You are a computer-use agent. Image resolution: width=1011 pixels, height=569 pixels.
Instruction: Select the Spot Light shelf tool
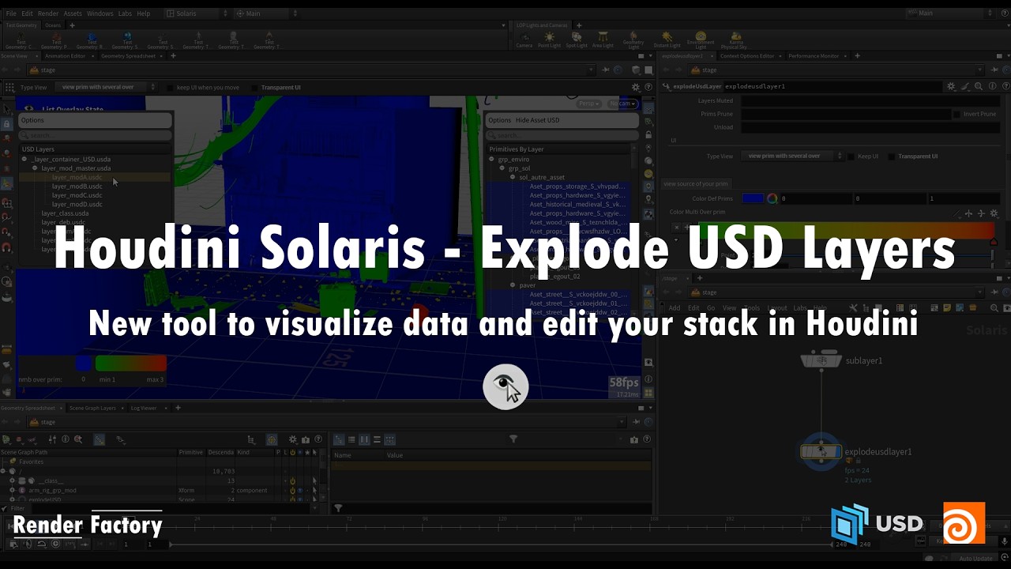[x=577, y=40]
